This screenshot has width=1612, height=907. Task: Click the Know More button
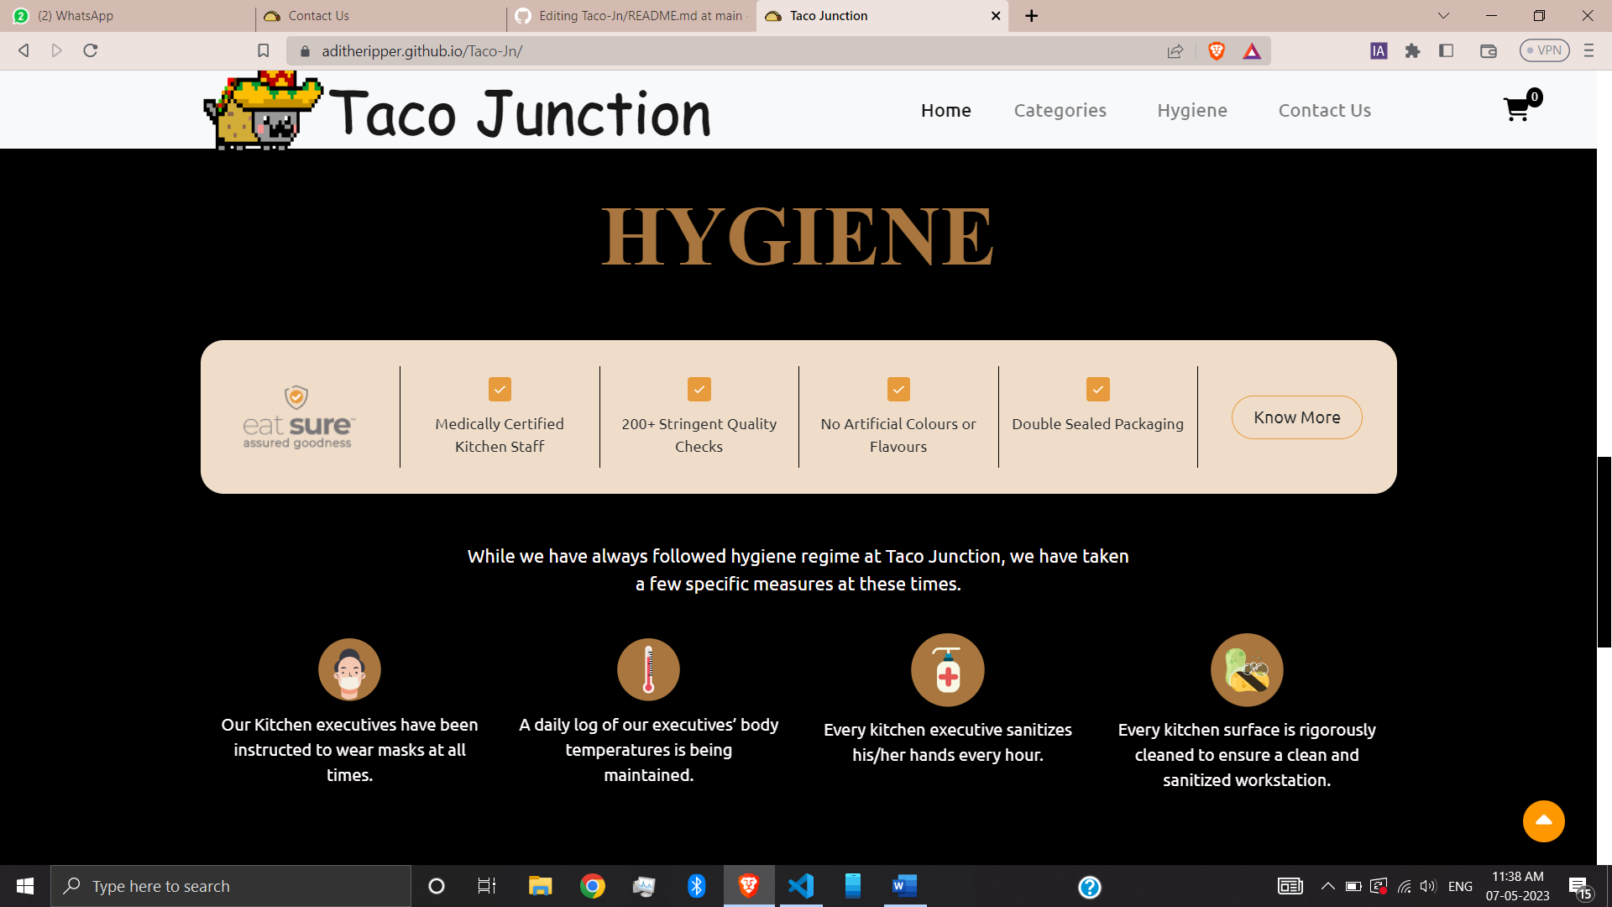click(x=1296, y=417)
